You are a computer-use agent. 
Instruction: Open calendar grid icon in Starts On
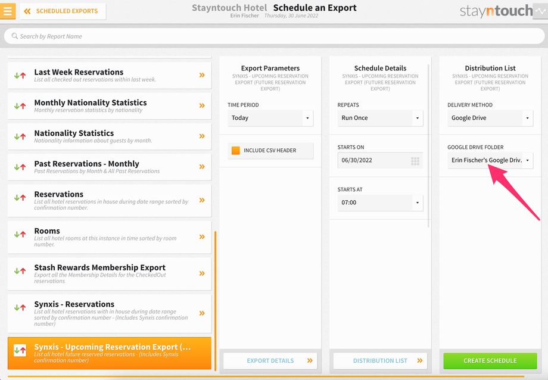[x=415, y=161]
